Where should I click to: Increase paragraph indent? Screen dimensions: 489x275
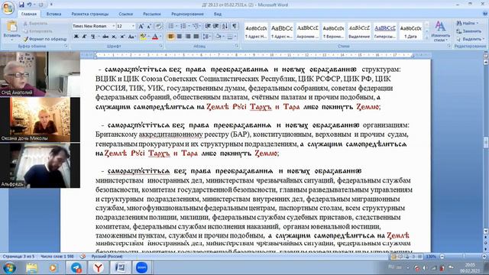215,26
